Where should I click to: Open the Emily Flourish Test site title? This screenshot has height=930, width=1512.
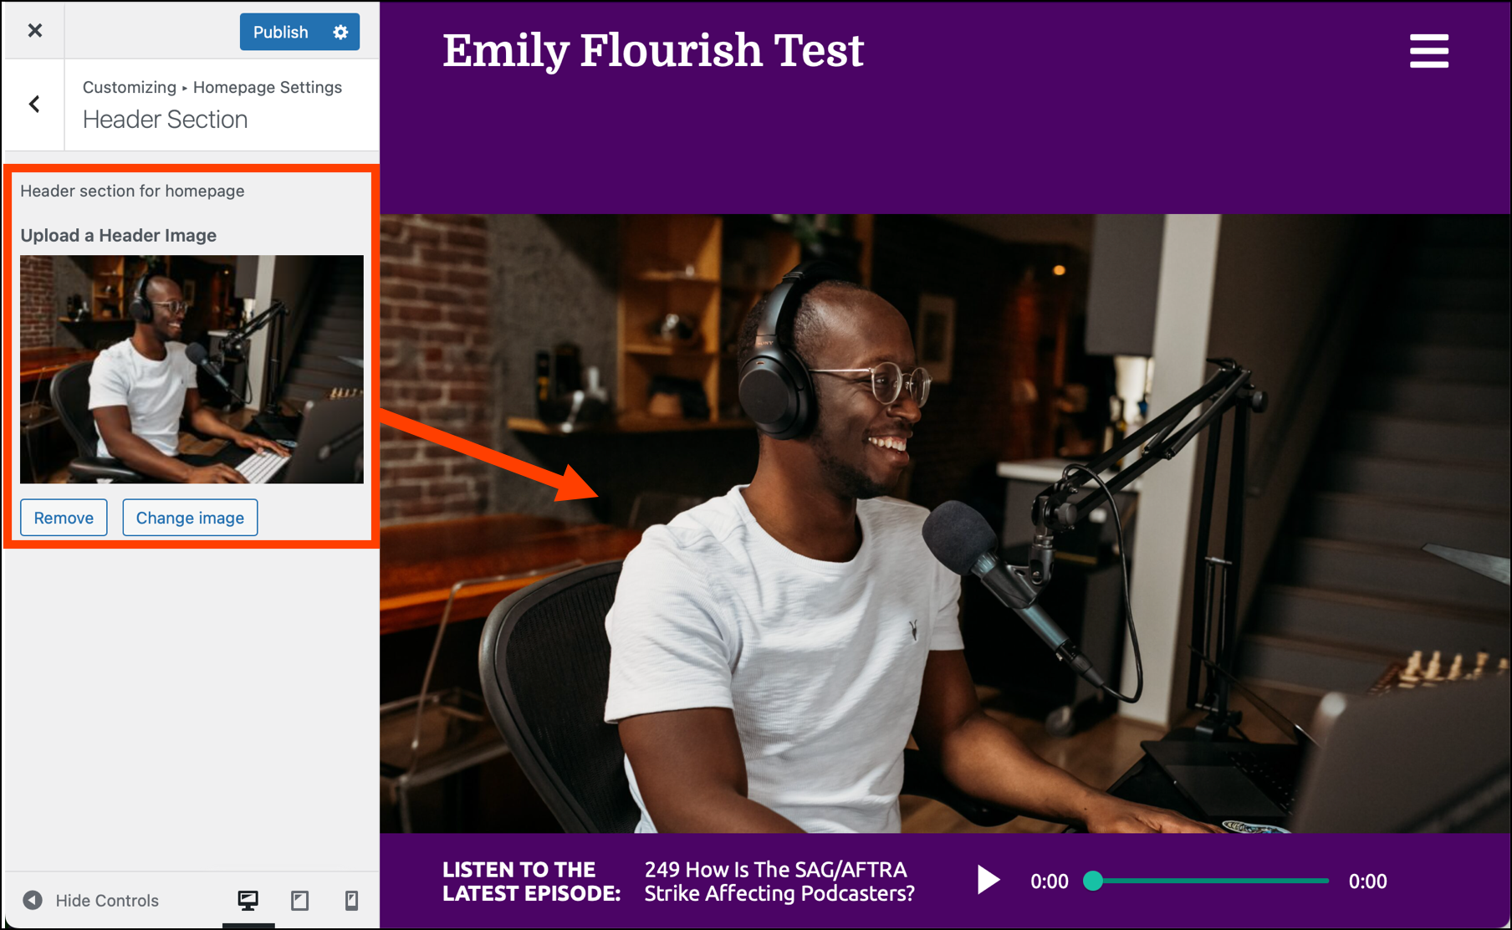[652, 51]
